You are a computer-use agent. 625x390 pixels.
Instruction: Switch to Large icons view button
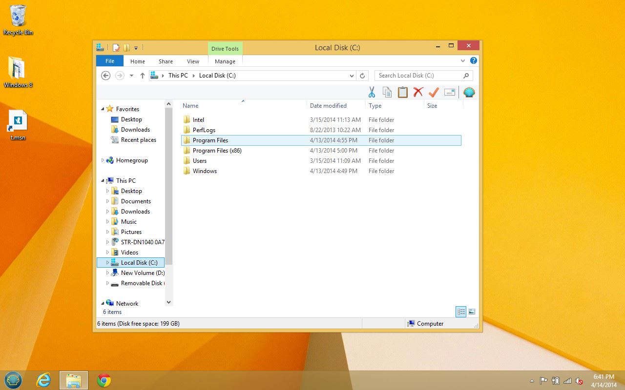coord(472,312)
